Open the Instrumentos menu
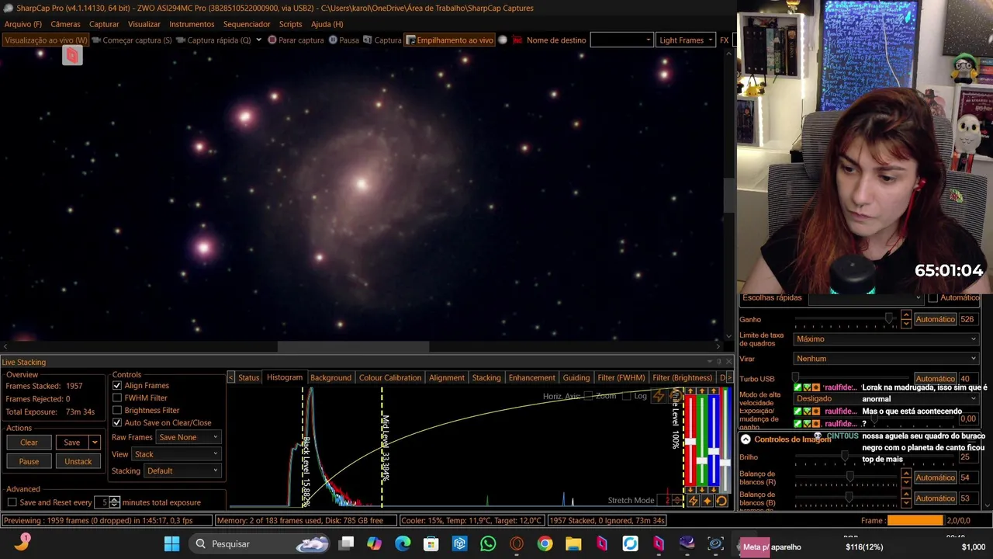This screenshot has height=559, width=993. tap(192, 24)
